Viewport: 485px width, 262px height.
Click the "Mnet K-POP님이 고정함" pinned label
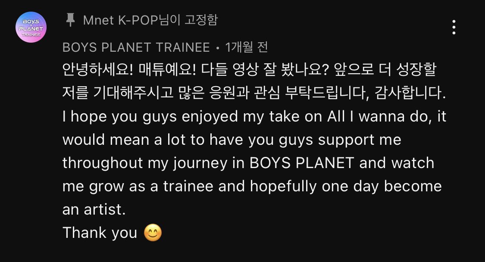[150, 20]
